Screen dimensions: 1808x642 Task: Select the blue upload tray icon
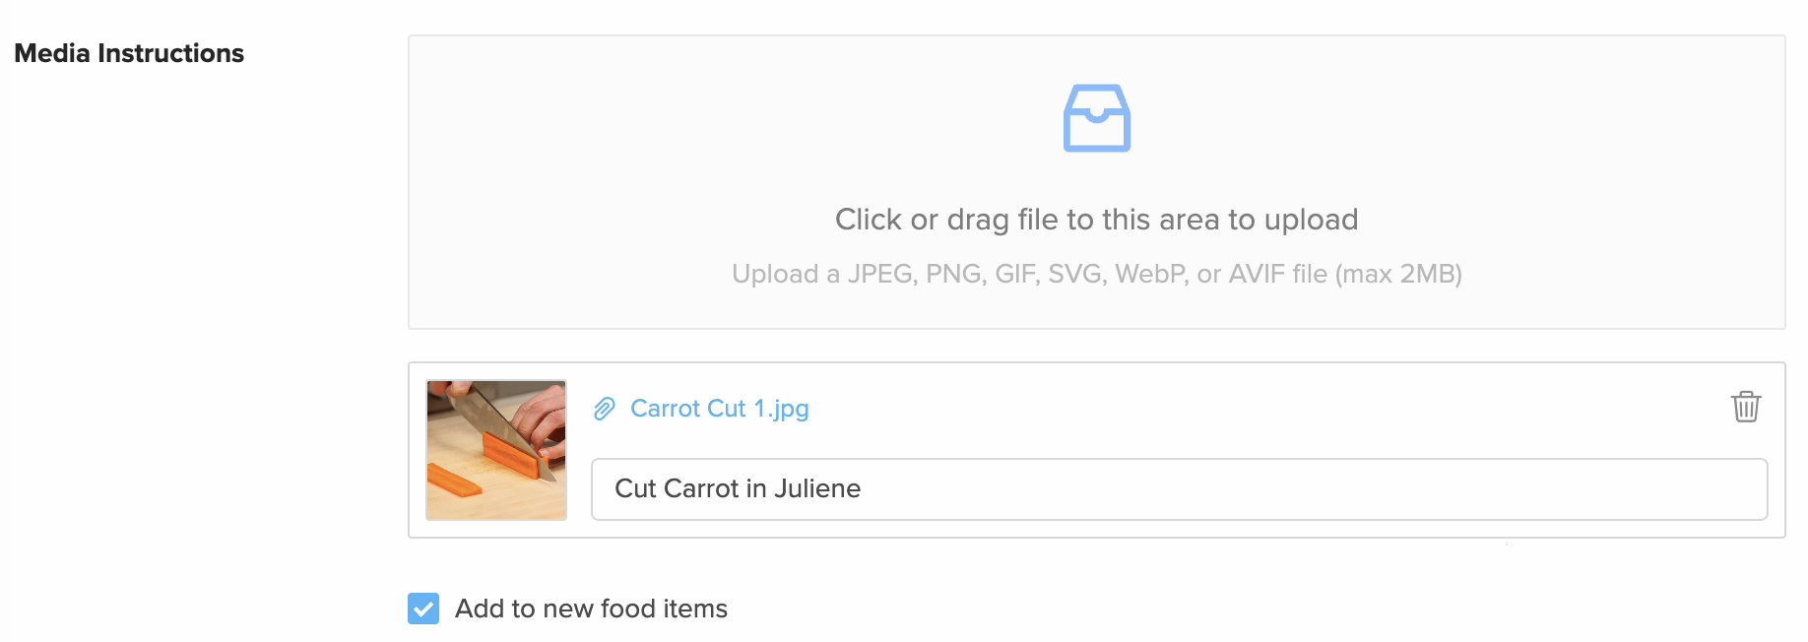tap(1095, 117)
